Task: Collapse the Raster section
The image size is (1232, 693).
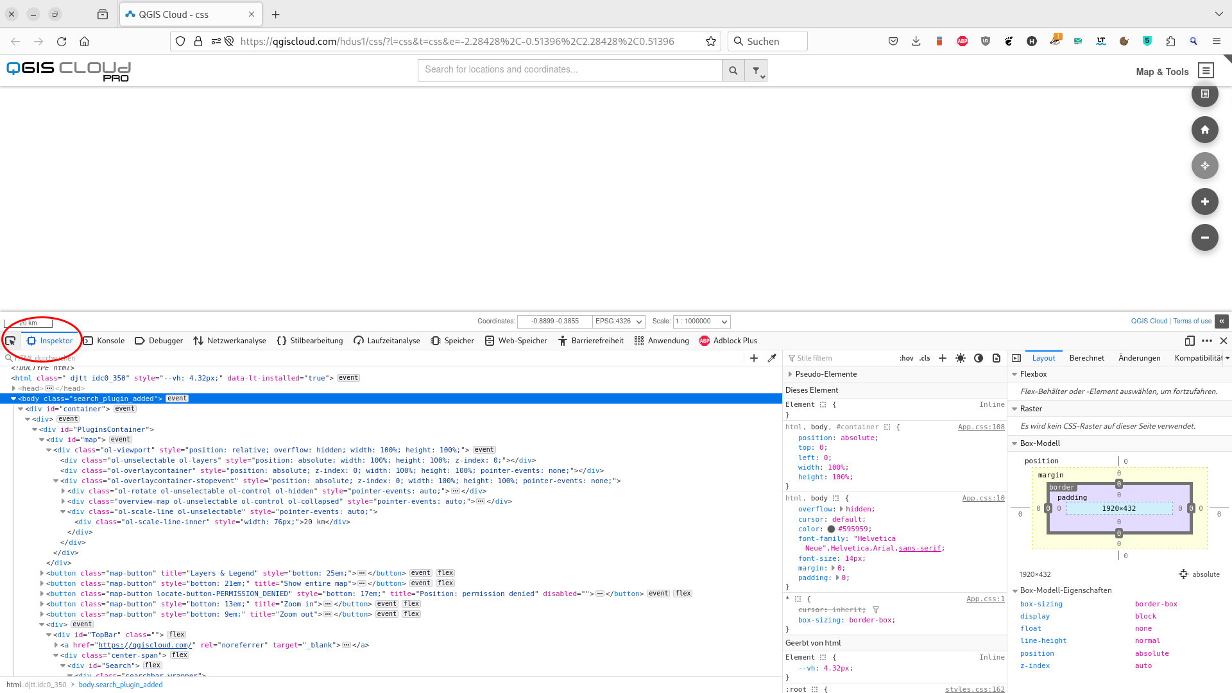Action: (1014, 409)
